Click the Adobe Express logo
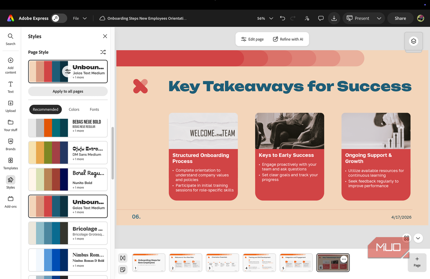This screenshot has height=279, width=430. coord(11,19)
